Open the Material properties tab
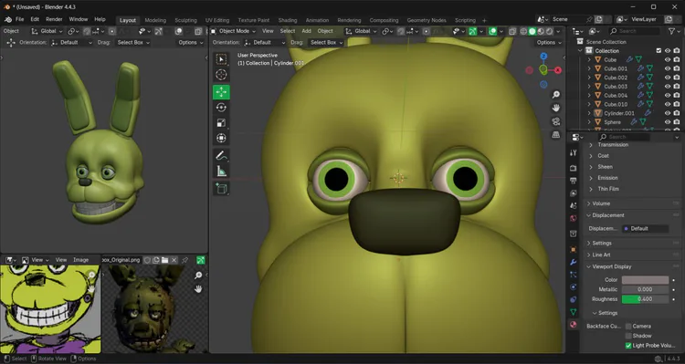 (574, 324)
